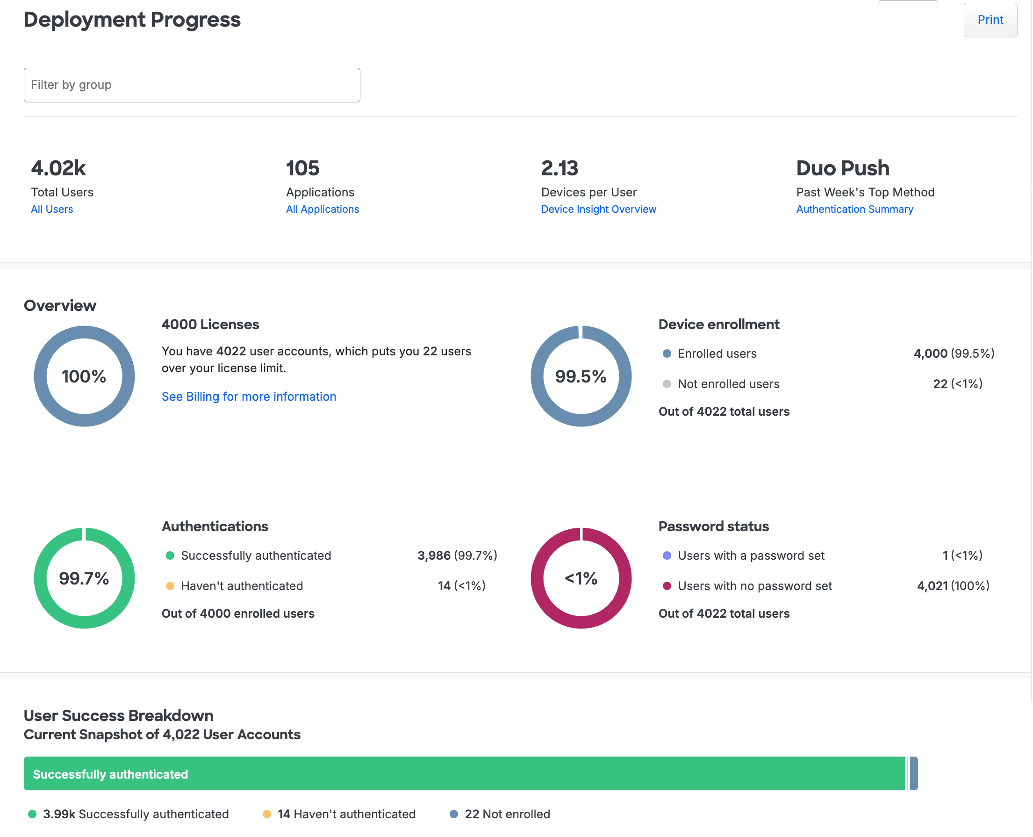Click the Print button
The height and width of the screenshot is (837, 1033).
[x=990, y=20]
